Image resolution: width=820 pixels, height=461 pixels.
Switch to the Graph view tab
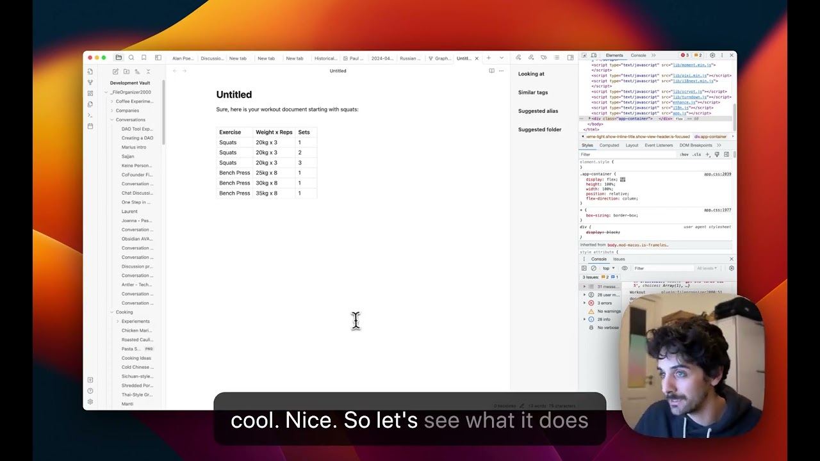440,58
